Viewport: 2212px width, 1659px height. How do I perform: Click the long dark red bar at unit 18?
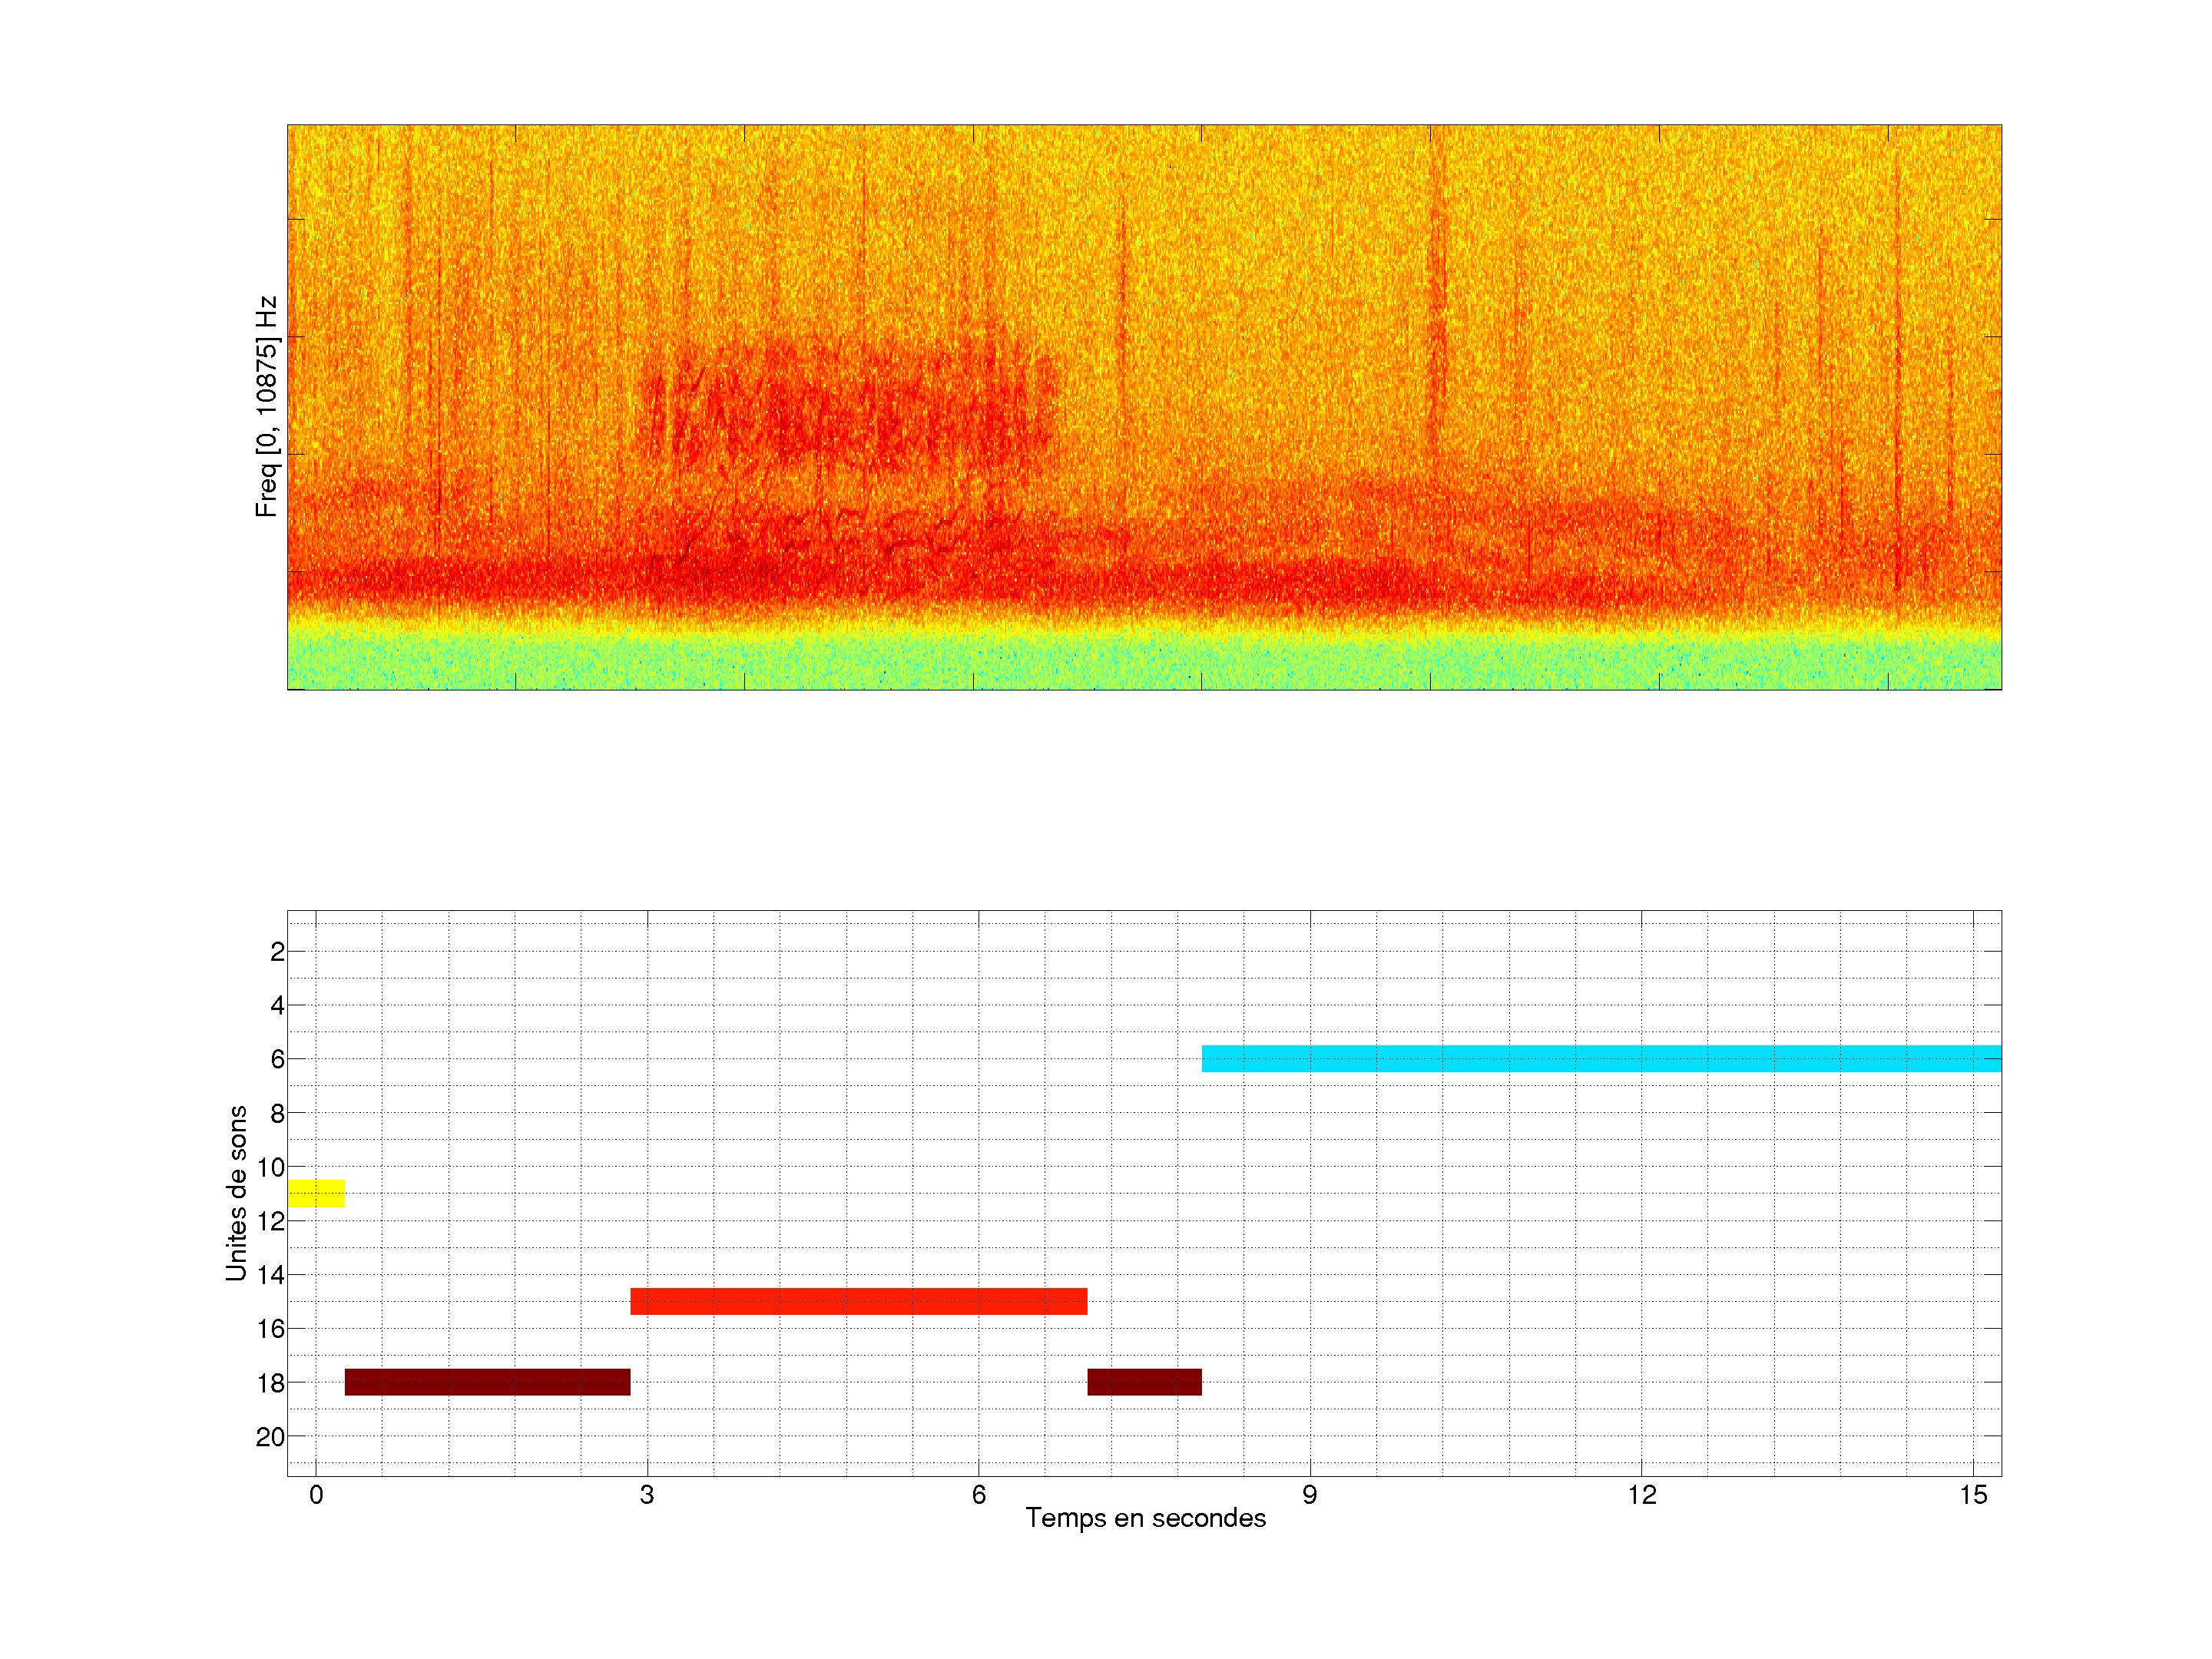coord(487,1382)
